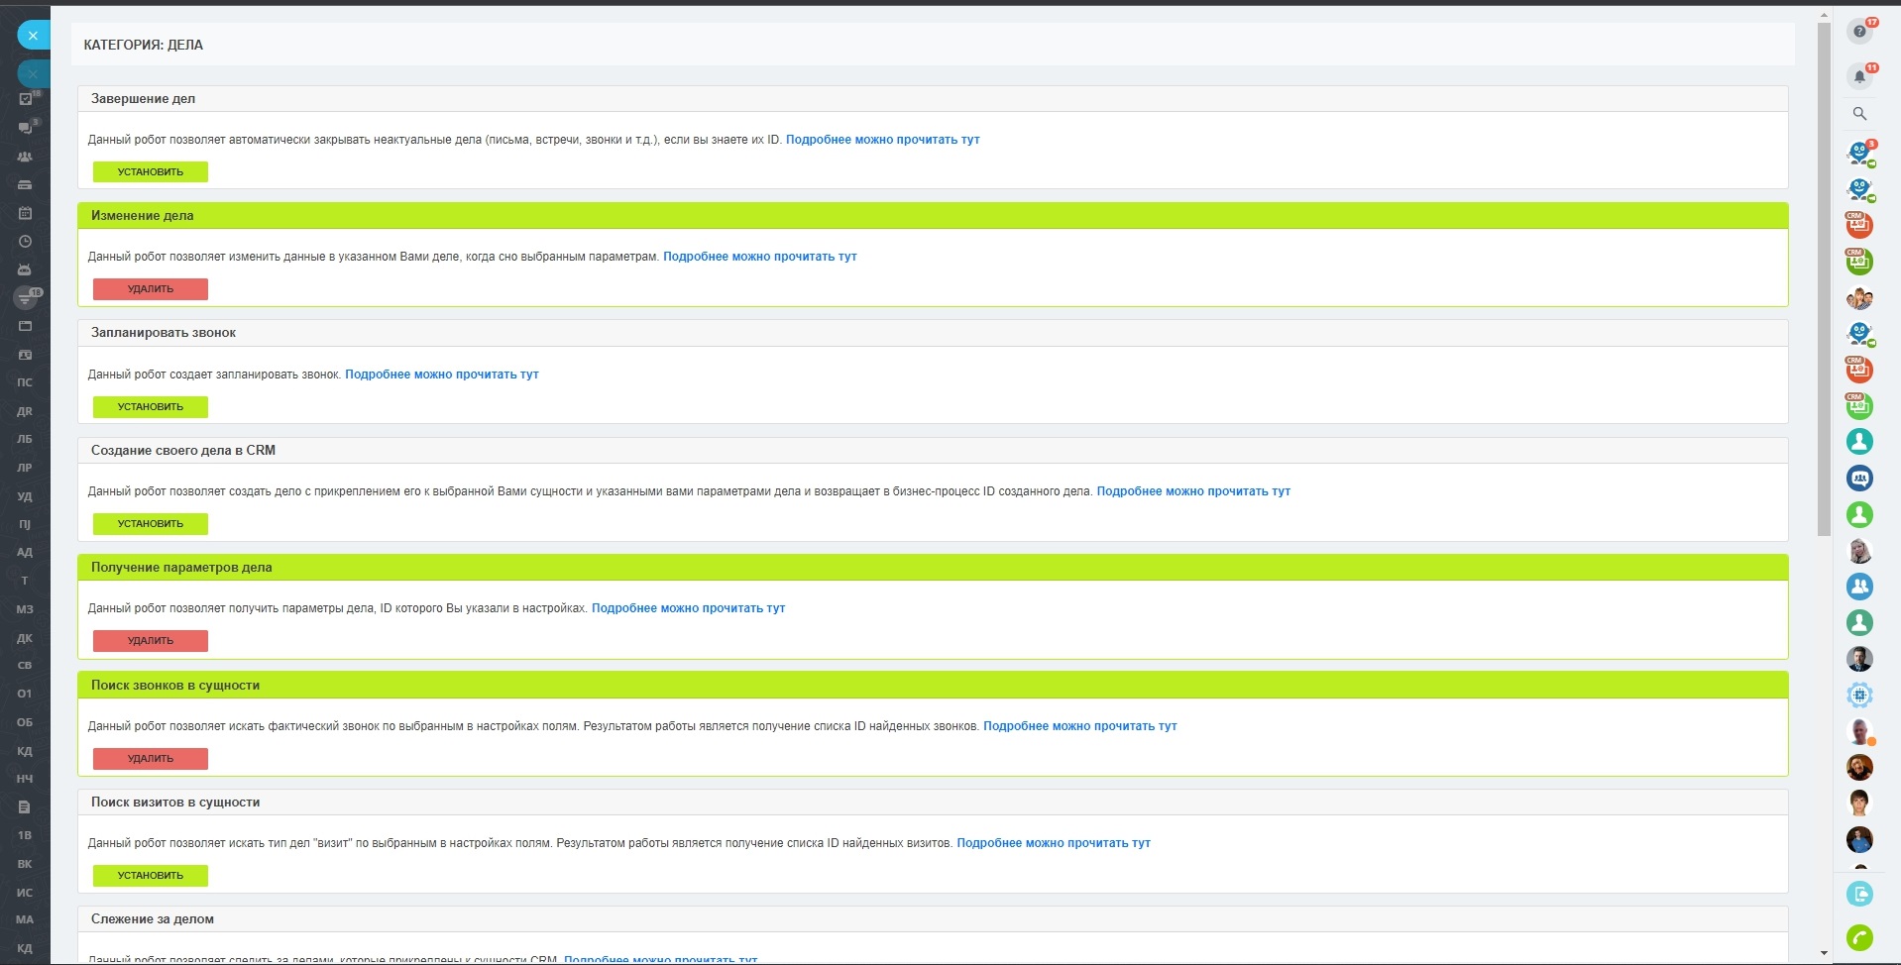Open the chat with the three-people photo avatar
This screenshot has height=965, width=1901.
click(x=1859, y=297)
